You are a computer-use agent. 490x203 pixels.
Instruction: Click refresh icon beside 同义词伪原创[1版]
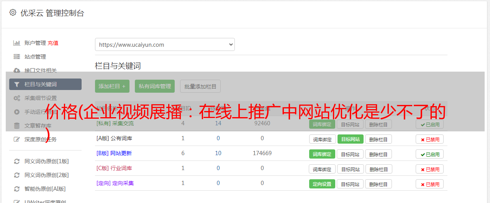tap(17, 161)
